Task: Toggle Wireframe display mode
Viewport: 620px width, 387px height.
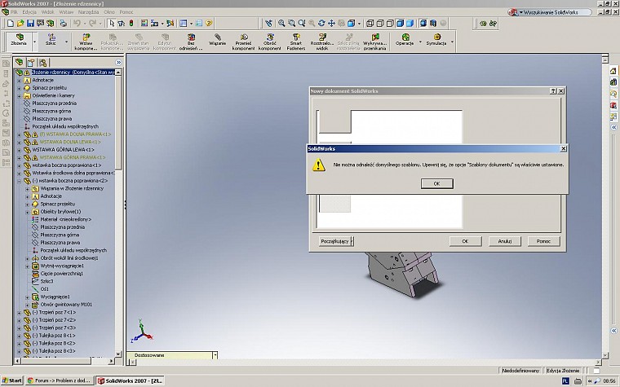Action: (370, 24)
